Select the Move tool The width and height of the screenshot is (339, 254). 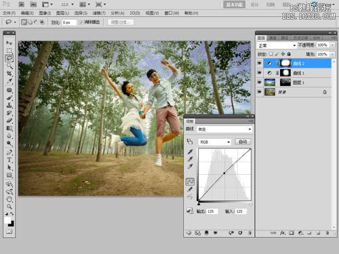tap(9, 43)
